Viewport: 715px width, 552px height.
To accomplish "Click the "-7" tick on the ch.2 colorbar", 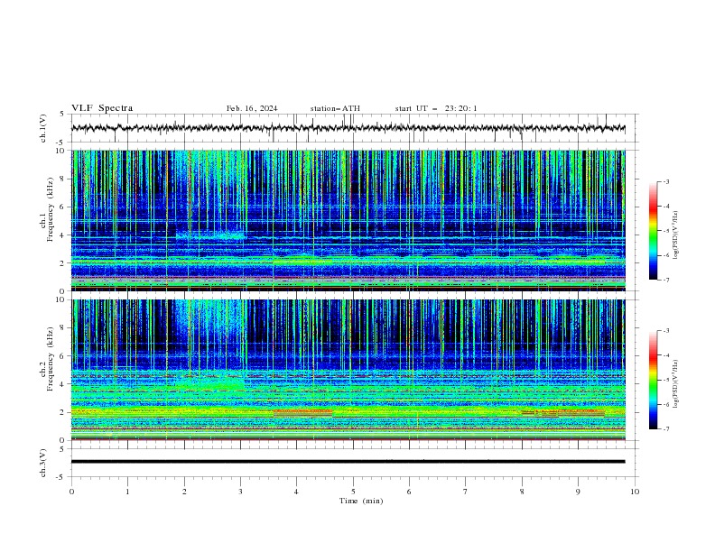I will point(665,428).
